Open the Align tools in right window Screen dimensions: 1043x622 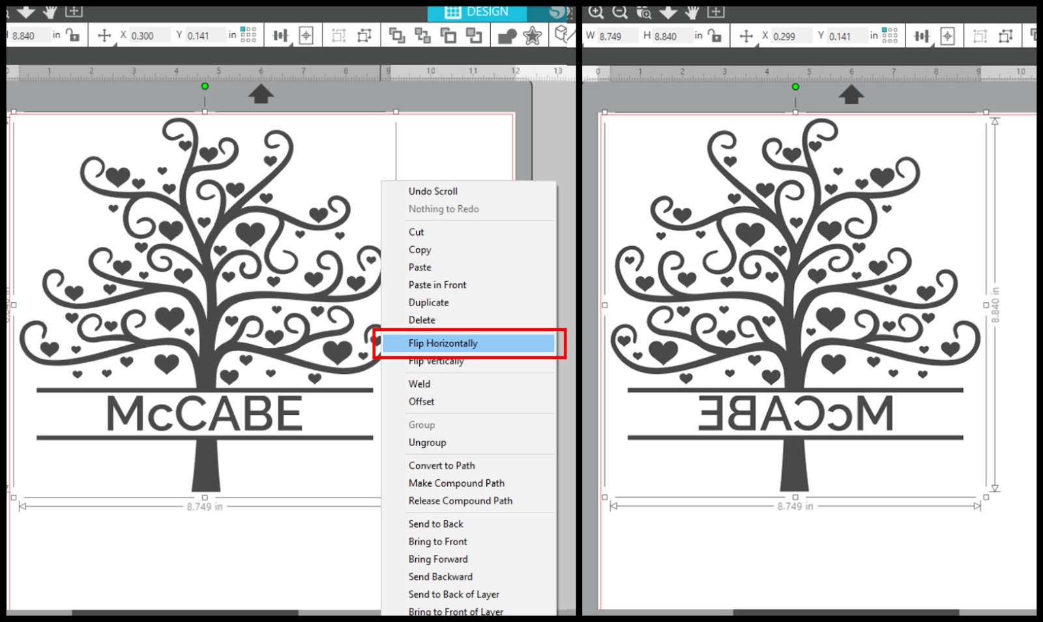[922, 35]
